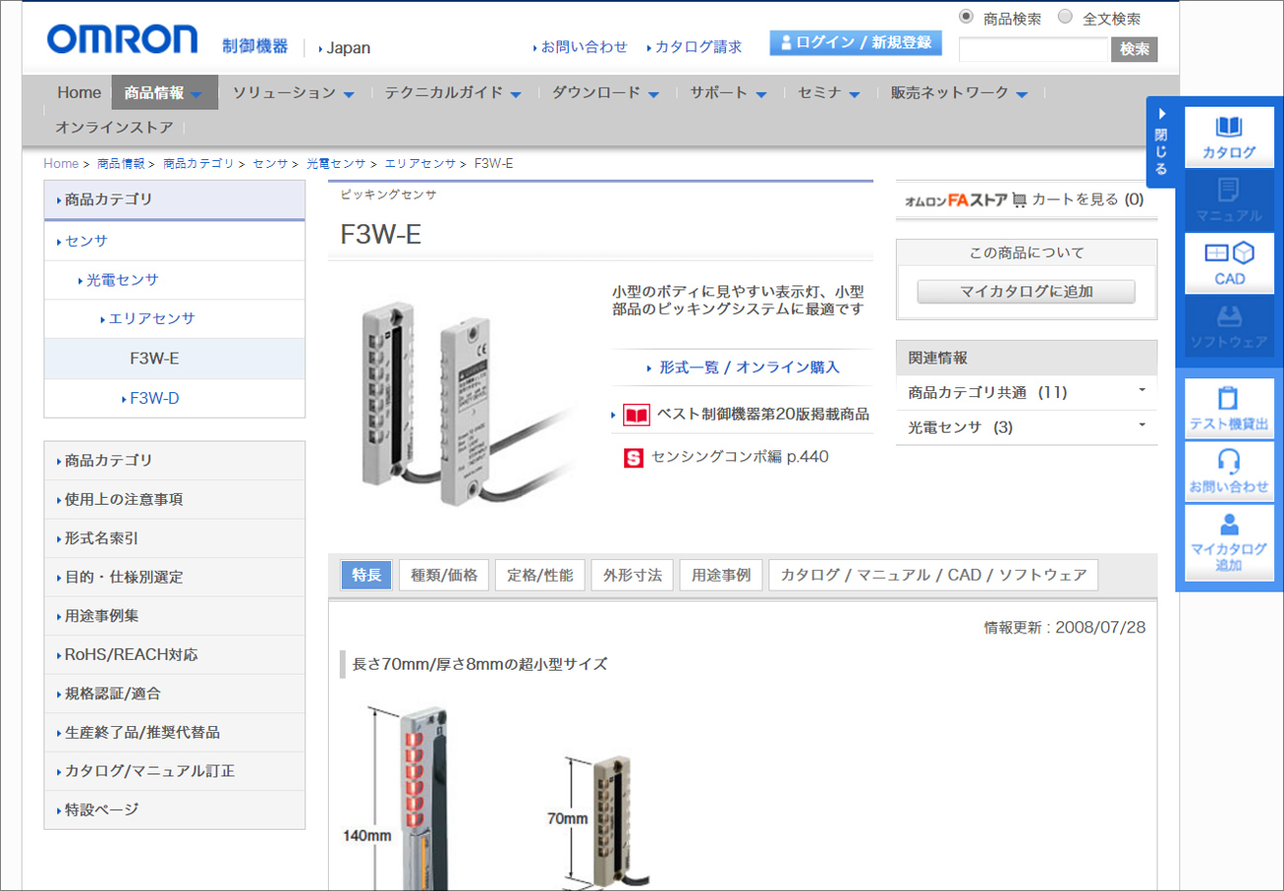Open the テスト機貸出 sidebar icon
The width and height of the screenshot is (1284, 891).
[x=1229, y=409]
